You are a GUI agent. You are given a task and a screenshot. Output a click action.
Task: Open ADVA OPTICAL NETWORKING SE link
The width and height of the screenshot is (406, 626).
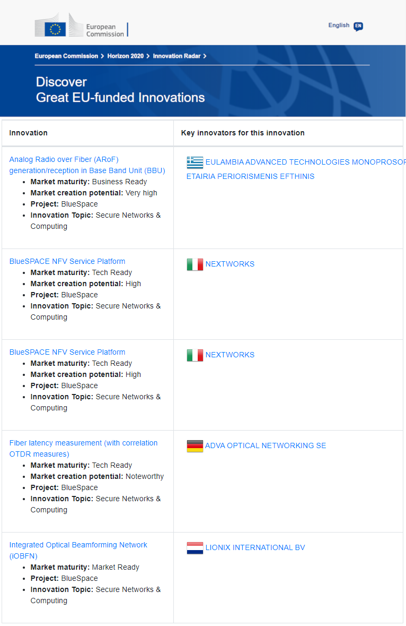266,445
